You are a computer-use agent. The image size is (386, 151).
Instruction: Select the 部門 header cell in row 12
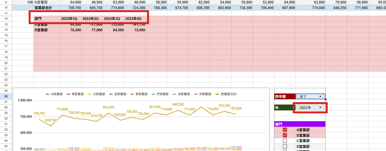coord(47,19)
